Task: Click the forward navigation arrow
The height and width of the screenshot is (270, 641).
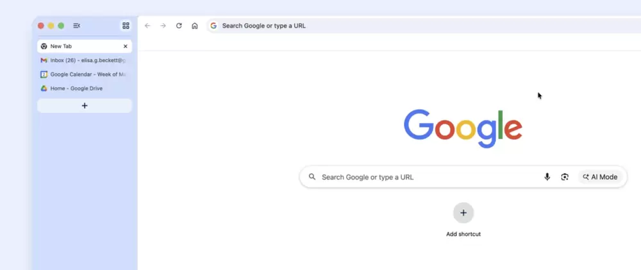Action: (x=163, y=26)
